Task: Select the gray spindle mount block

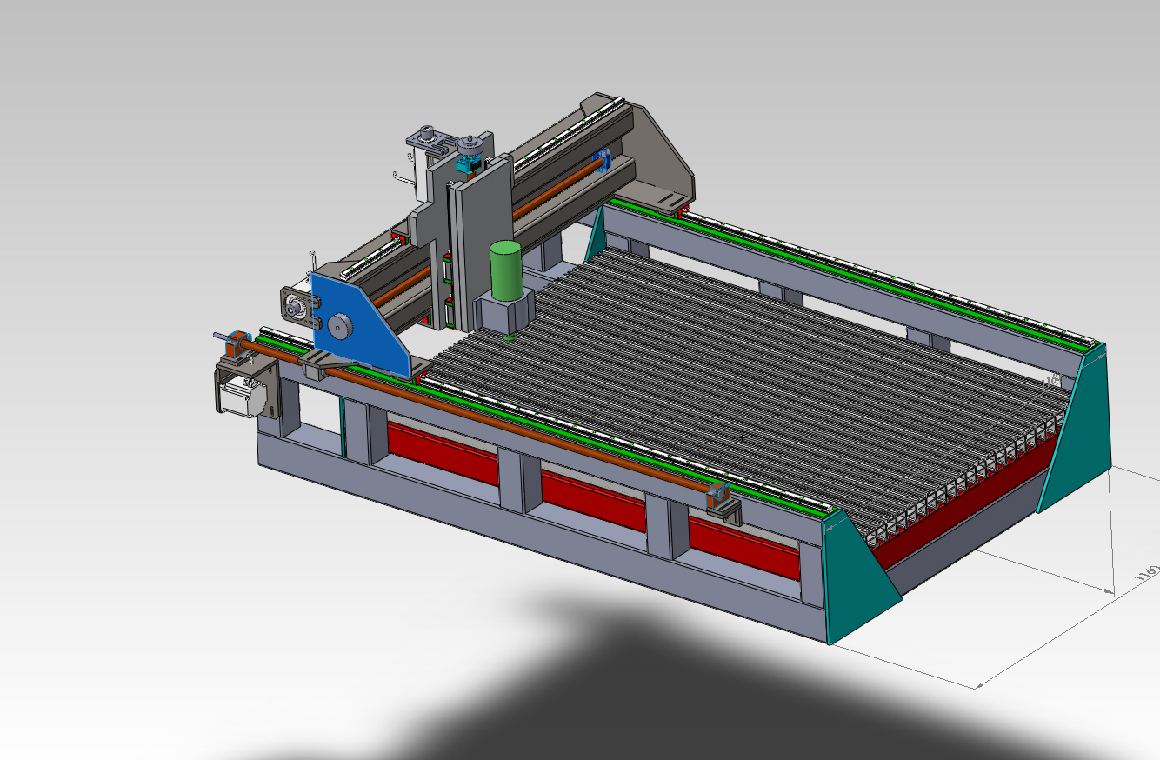Action: [x=504, y=311]
